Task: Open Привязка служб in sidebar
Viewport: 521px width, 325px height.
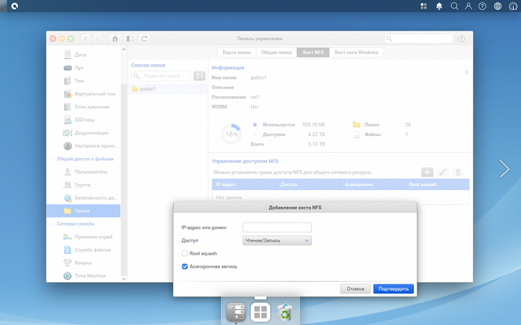Action: point(83,237)
